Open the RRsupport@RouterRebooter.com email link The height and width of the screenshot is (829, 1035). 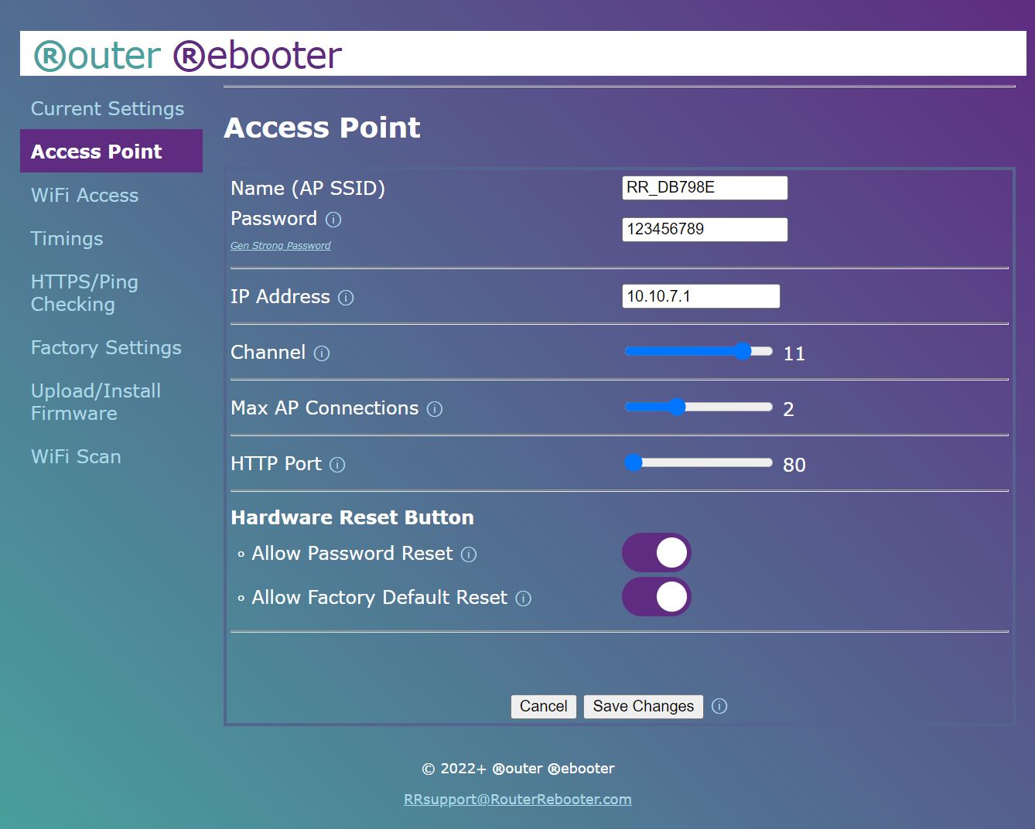coord(517,799)
